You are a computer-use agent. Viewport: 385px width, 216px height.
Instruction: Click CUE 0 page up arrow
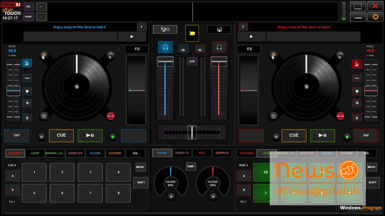pos(13,176)
